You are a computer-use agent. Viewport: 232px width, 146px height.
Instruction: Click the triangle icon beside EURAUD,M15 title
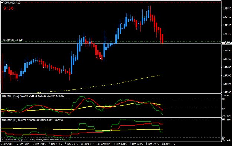(2, 3)
